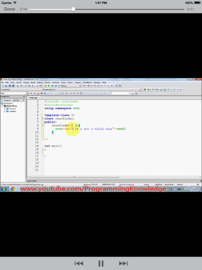Select the MyFirstProg project node

pos(12,106)
